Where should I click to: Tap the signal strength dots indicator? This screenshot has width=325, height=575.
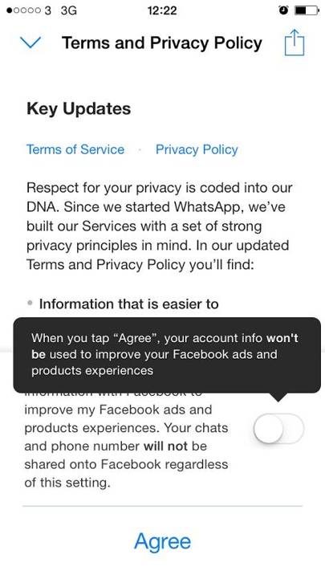coord(24,10)
